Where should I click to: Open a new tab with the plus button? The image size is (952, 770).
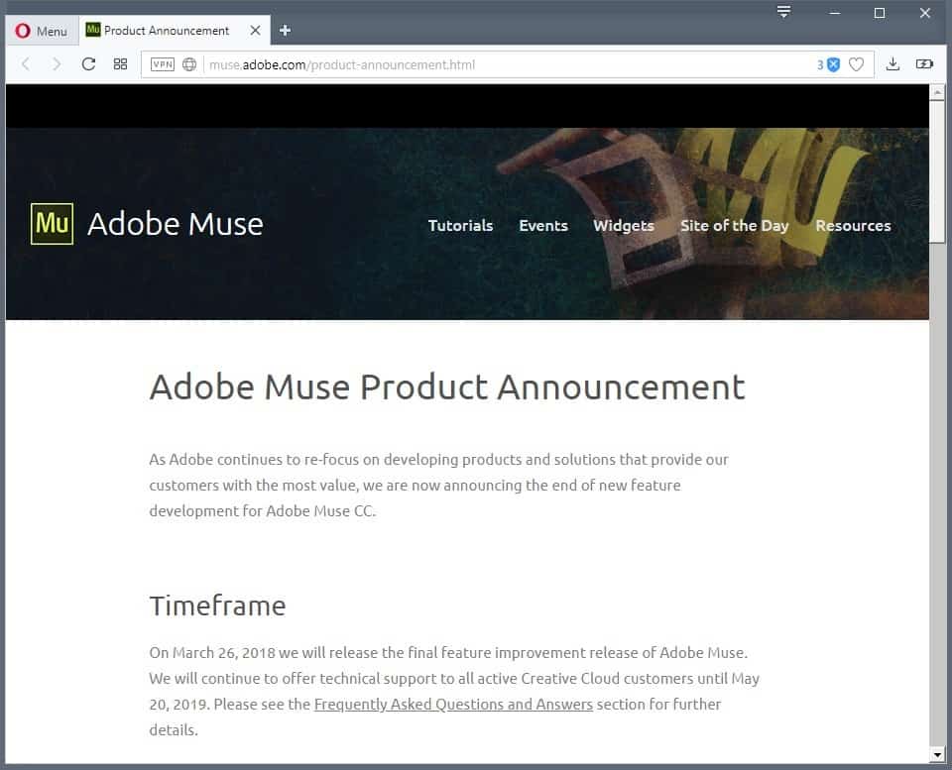click(x=285, y=31)
